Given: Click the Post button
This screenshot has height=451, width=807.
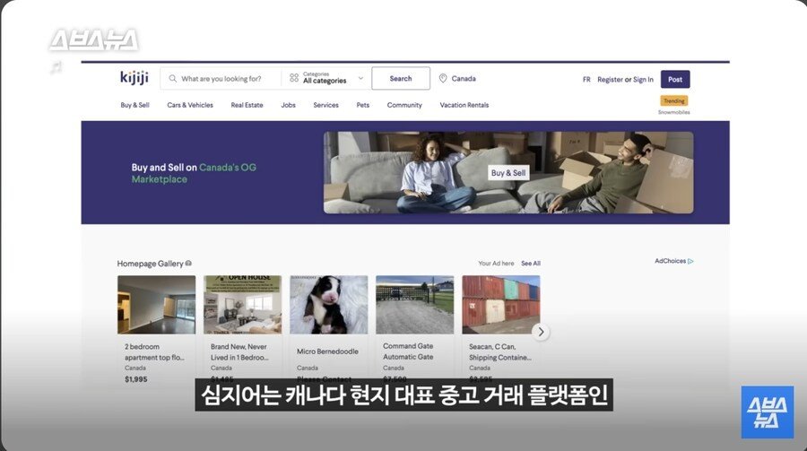Looking at the screenshot, I should point(675,79).
